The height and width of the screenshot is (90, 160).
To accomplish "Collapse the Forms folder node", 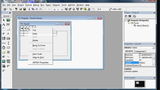I will 129,23.
